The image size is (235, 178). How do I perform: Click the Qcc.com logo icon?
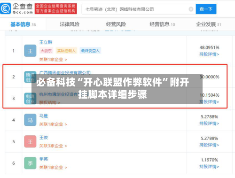(6, 8)
